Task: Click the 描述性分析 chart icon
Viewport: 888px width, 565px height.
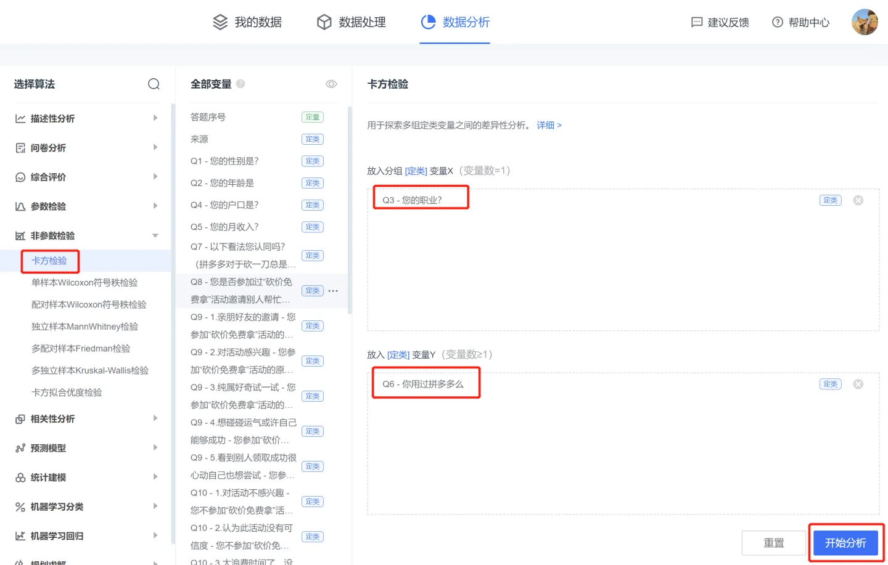Action: 20,118
